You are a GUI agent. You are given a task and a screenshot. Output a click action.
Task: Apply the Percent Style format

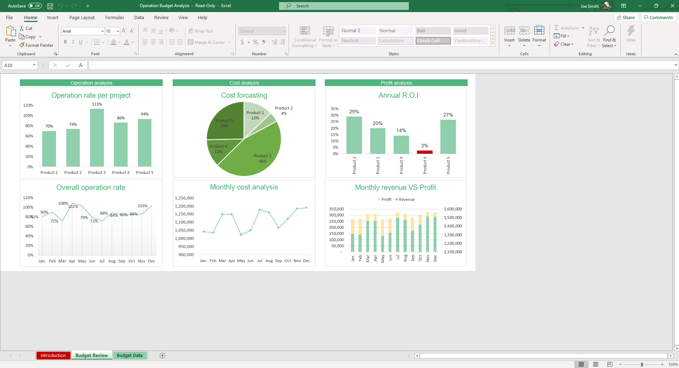point(255,42)
